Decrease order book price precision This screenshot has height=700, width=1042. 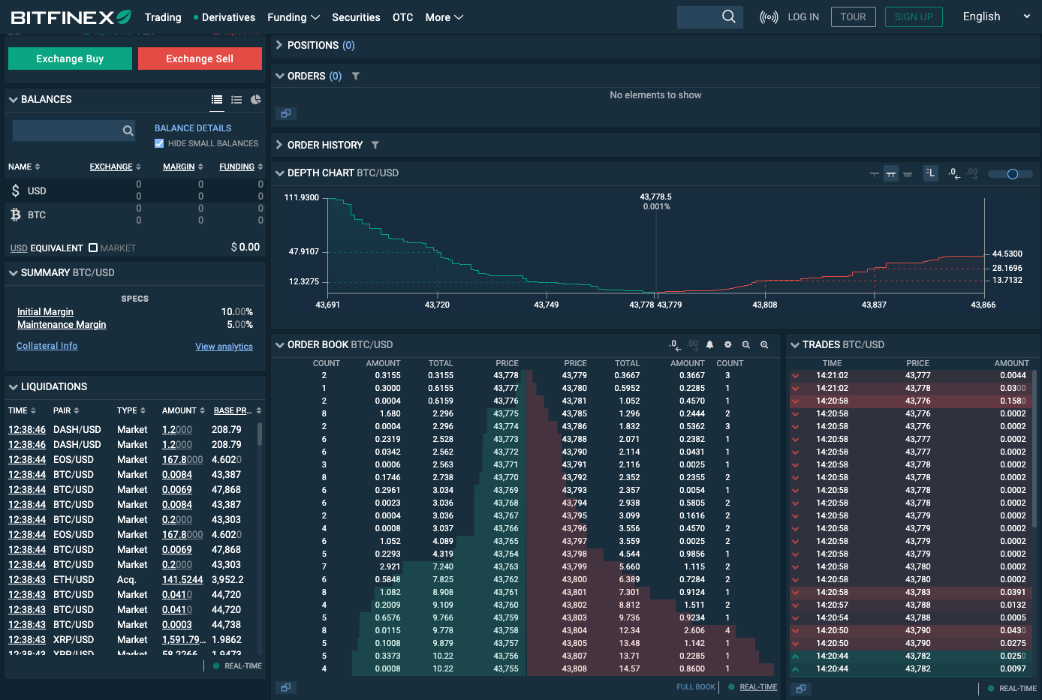click(x=675, y=345)
